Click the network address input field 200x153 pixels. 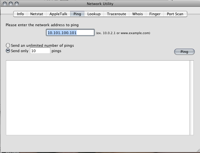pos(70,33)
